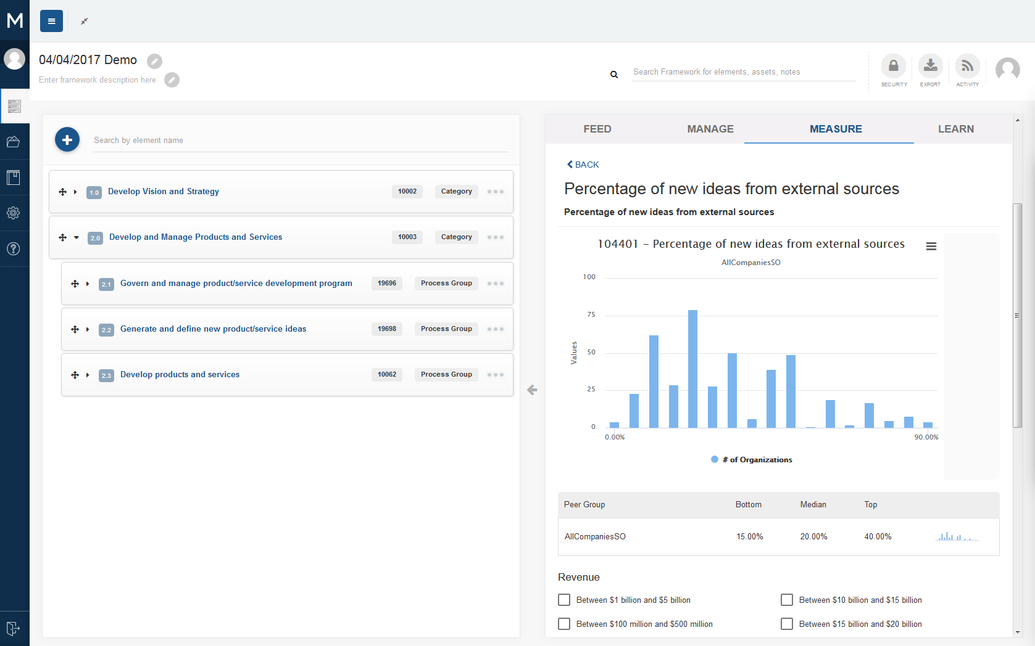Expand Develop products and services row
This screenshot has width=1035, height=646.
tap(88, 375)
